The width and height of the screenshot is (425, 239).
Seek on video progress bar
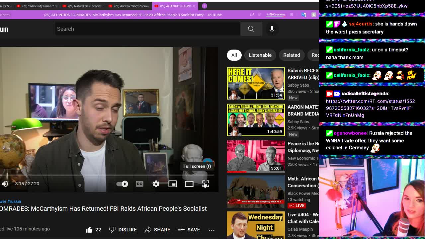107,175
